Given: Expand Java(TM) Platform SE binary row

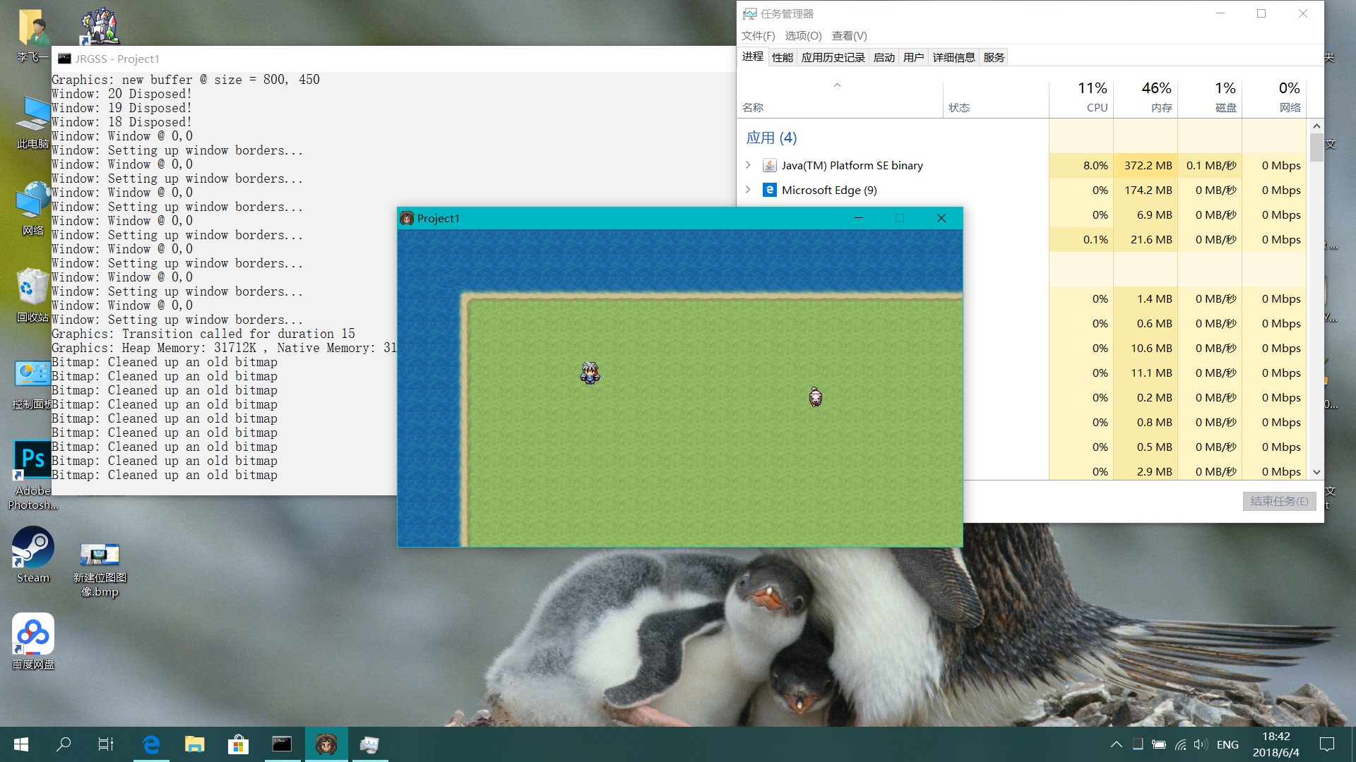Looking at the screenshot, I should tap(748, 165).
